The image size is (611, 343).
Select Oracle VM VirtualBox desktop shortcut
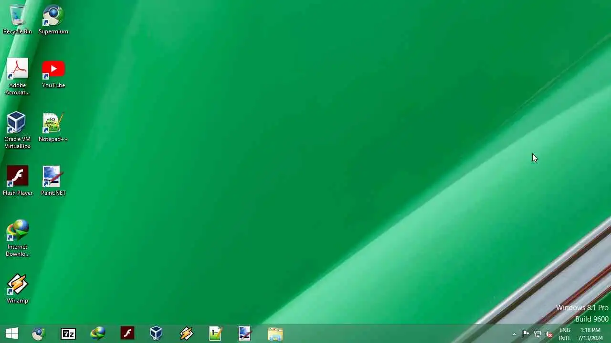point(18,130)
